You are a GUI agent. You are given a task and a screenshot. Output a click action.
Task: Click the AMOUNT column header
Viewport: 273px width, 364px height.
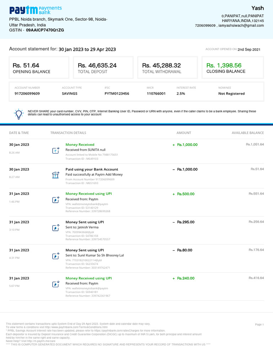click(184, 133)
